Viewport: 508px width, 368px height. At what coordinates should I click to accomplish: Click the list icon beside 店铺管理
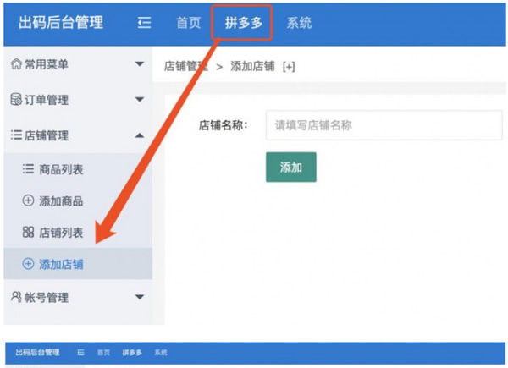click(16, 135)
